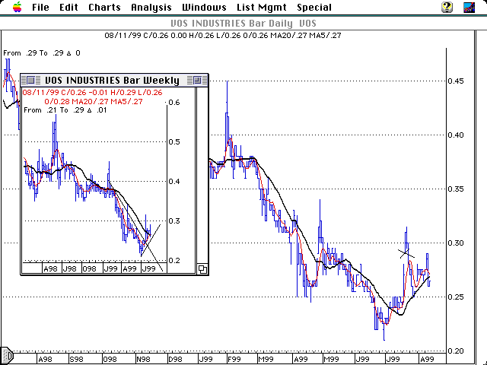Click 'From .21 To .29' in Weekly window

(x=65, y=110)
